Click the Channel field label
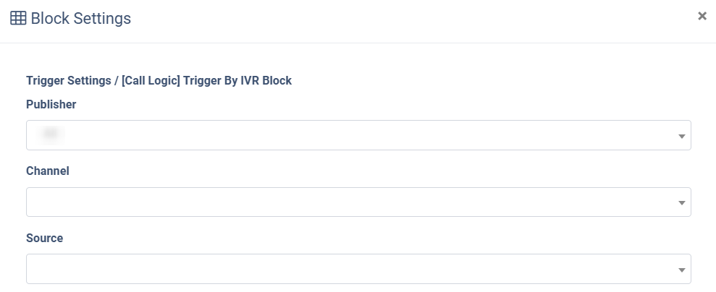 pos(48,171)
